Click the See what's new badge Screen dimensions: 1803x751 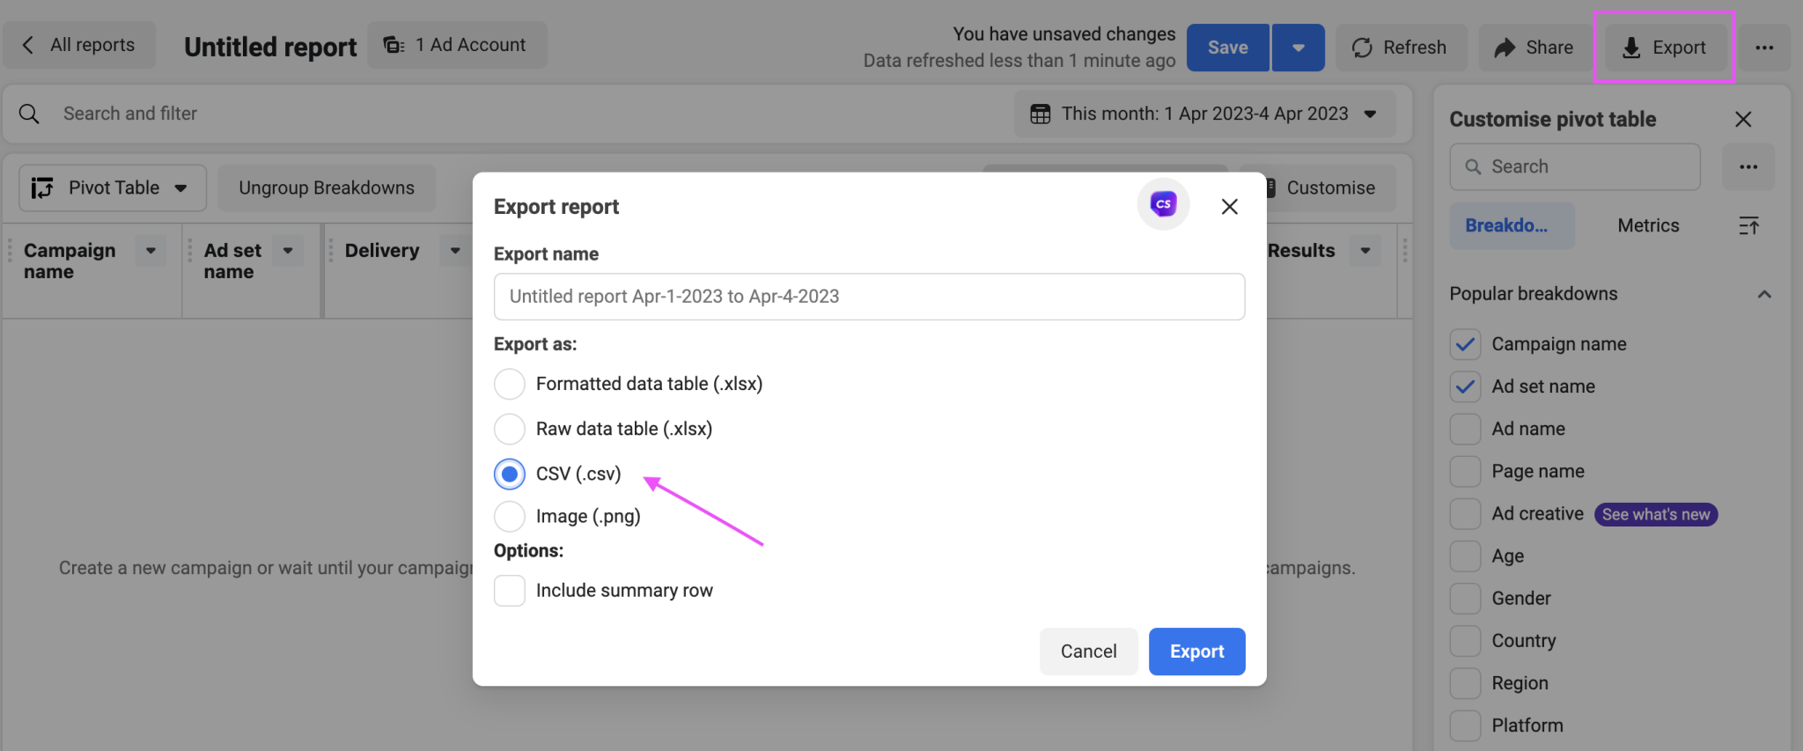click(x=1654, y=514)
